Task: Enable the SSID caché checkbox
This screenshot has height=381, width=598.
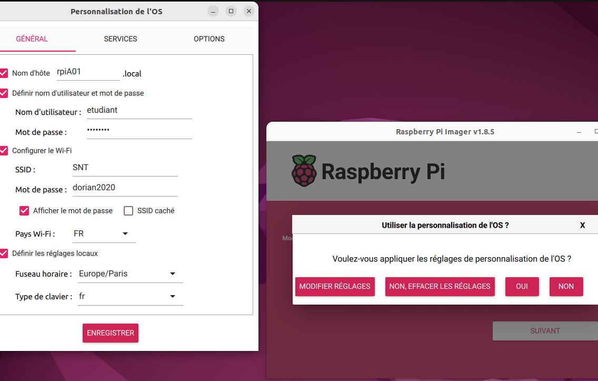Action: tap(128, 211)
